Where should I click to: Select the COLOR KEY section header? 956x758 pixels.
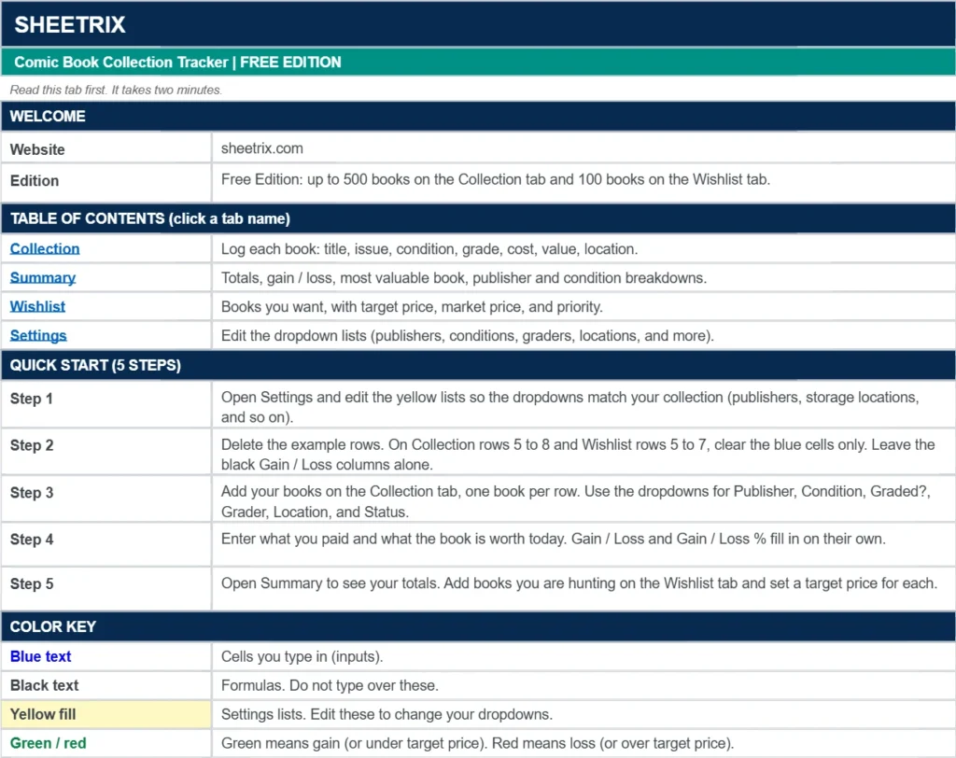478,626
